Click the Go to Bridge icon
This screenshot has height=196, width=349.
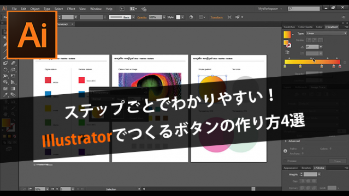pyautogui.click(x=122, y=9)
